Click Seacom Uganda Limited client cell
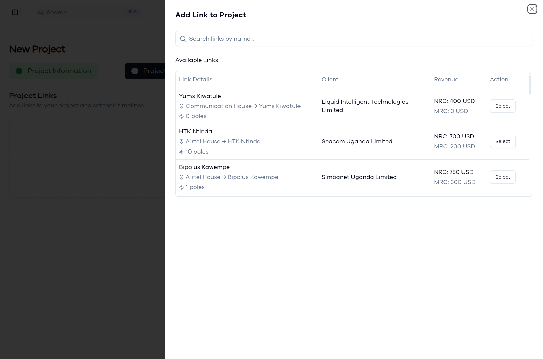Viewport: 543px width, 359px height. (x=357, y=141)
